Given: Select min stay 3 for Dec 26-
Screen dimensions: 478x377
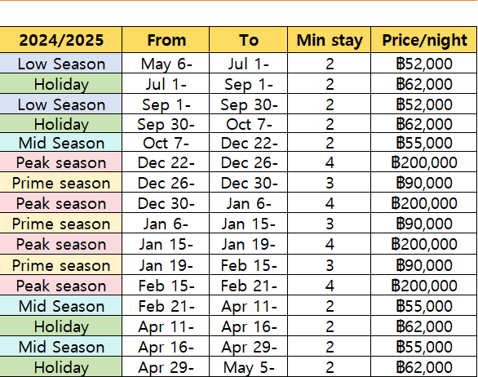Looking at the screenshot, I should point(329,183).
